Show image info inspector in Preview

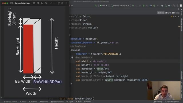(x=34, y=3)
